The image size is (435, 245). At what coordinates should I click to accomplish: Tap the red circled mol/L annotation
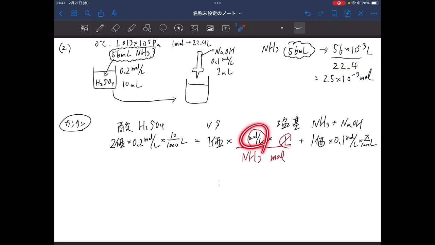255,138
